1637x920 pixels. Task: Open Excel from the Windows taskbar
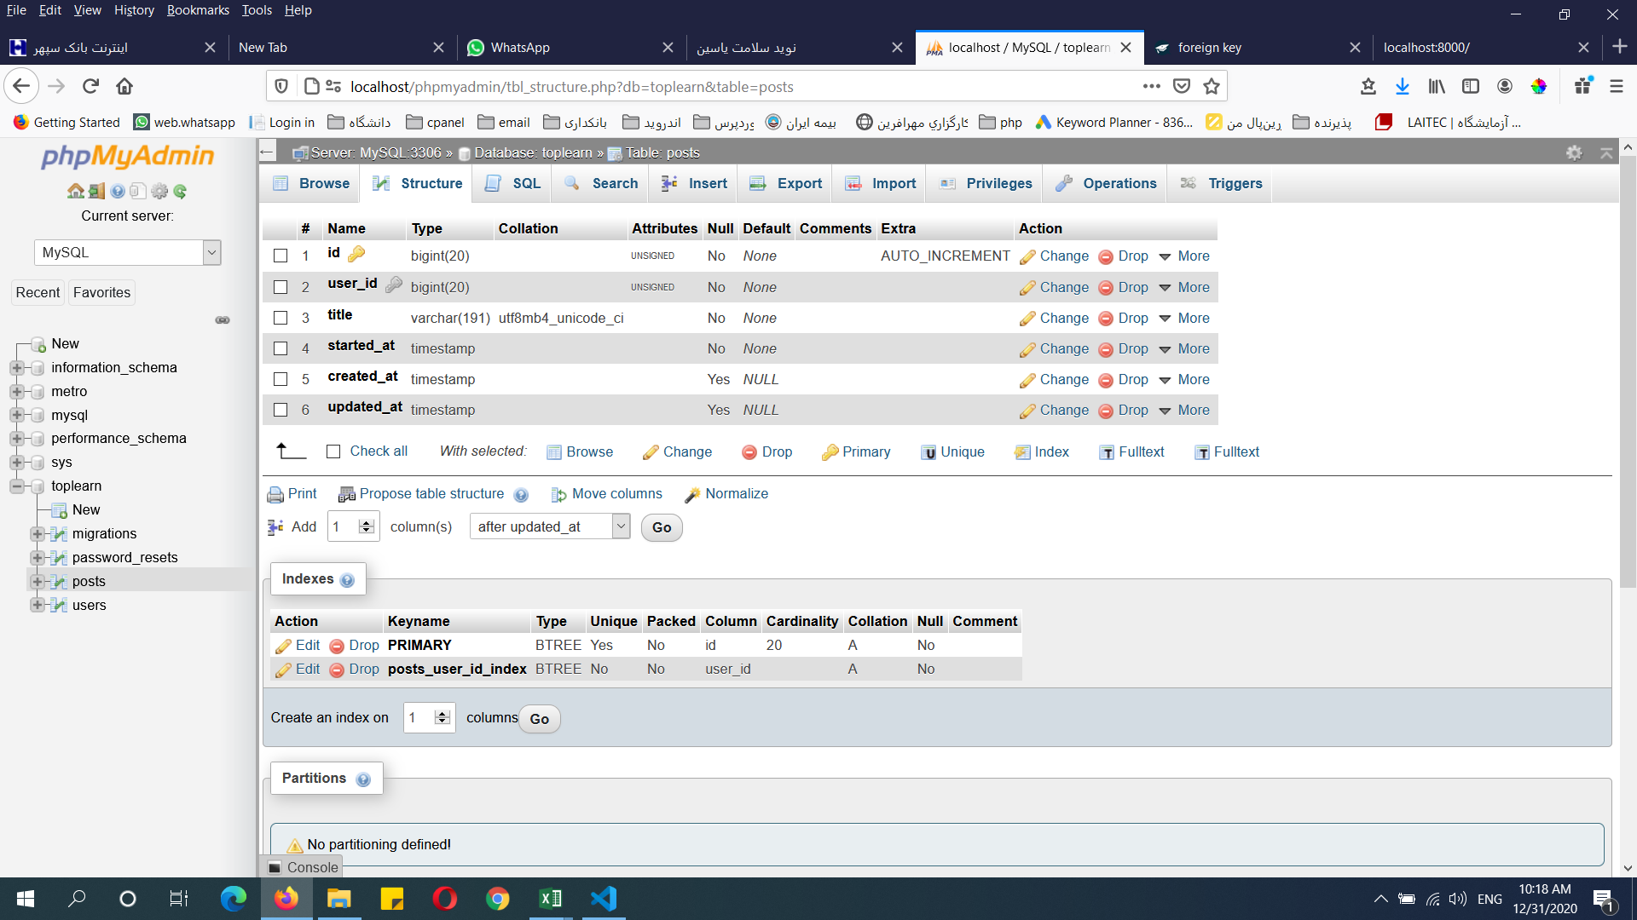coord(551,898)
